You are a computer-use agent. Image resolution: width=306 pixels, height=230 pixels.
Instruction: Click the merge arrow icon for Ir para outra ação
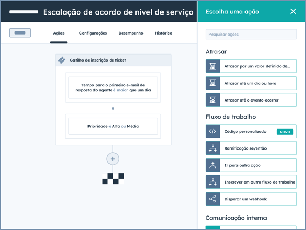pos(213,165)
